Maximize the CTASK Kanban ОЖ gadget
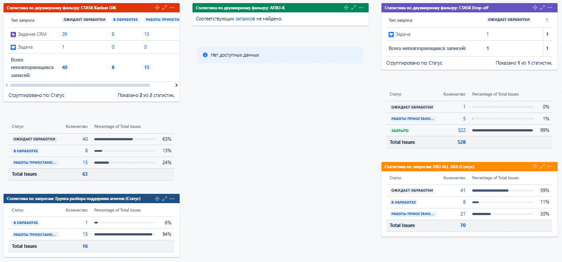The height and width of the screenshot is (262, 562). point(165,8)
